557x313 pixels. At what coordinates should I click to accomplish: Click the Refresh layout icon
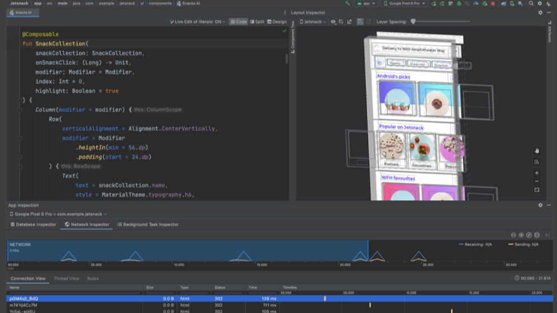[368, 22]
